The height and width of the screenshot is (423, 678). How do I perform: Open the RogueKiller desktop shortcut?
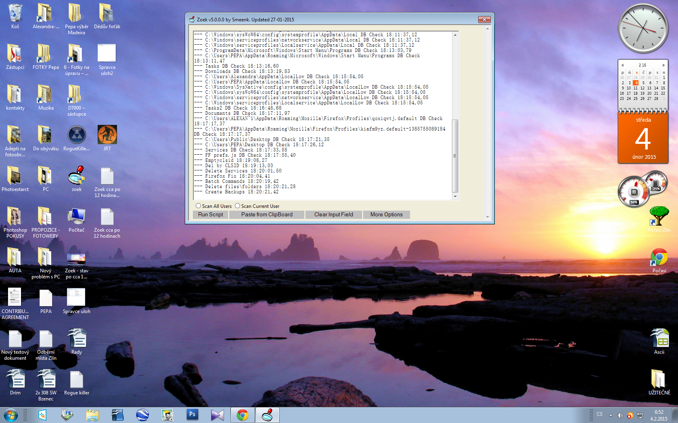(76, 136)
